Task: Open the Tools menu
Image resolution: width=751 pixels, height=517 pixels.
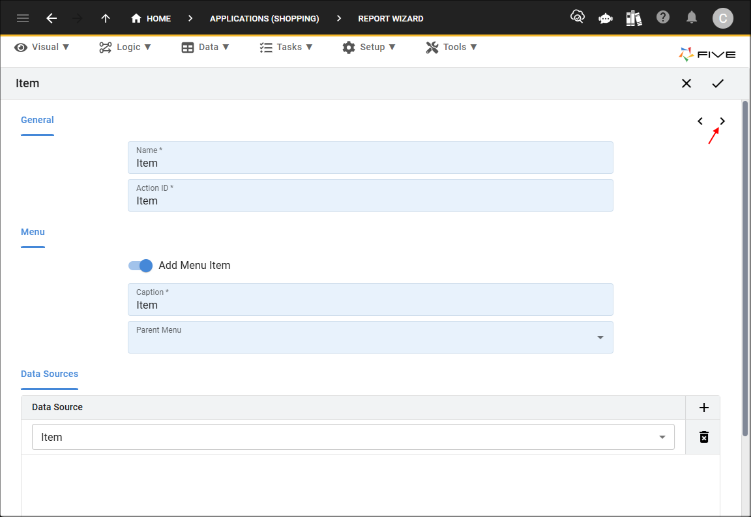Action: point(451,47)
